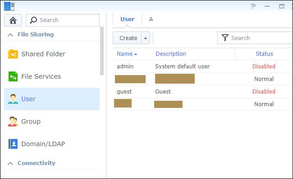Click the Description column header

click(x=170, y=54)
